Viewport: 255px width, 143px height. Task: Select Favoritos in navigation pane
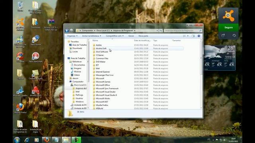[x=75, y=42]
